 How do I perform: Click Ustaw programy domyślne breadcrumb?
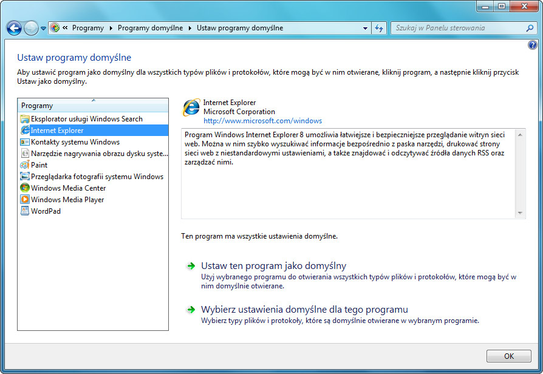tap(240, 28)
